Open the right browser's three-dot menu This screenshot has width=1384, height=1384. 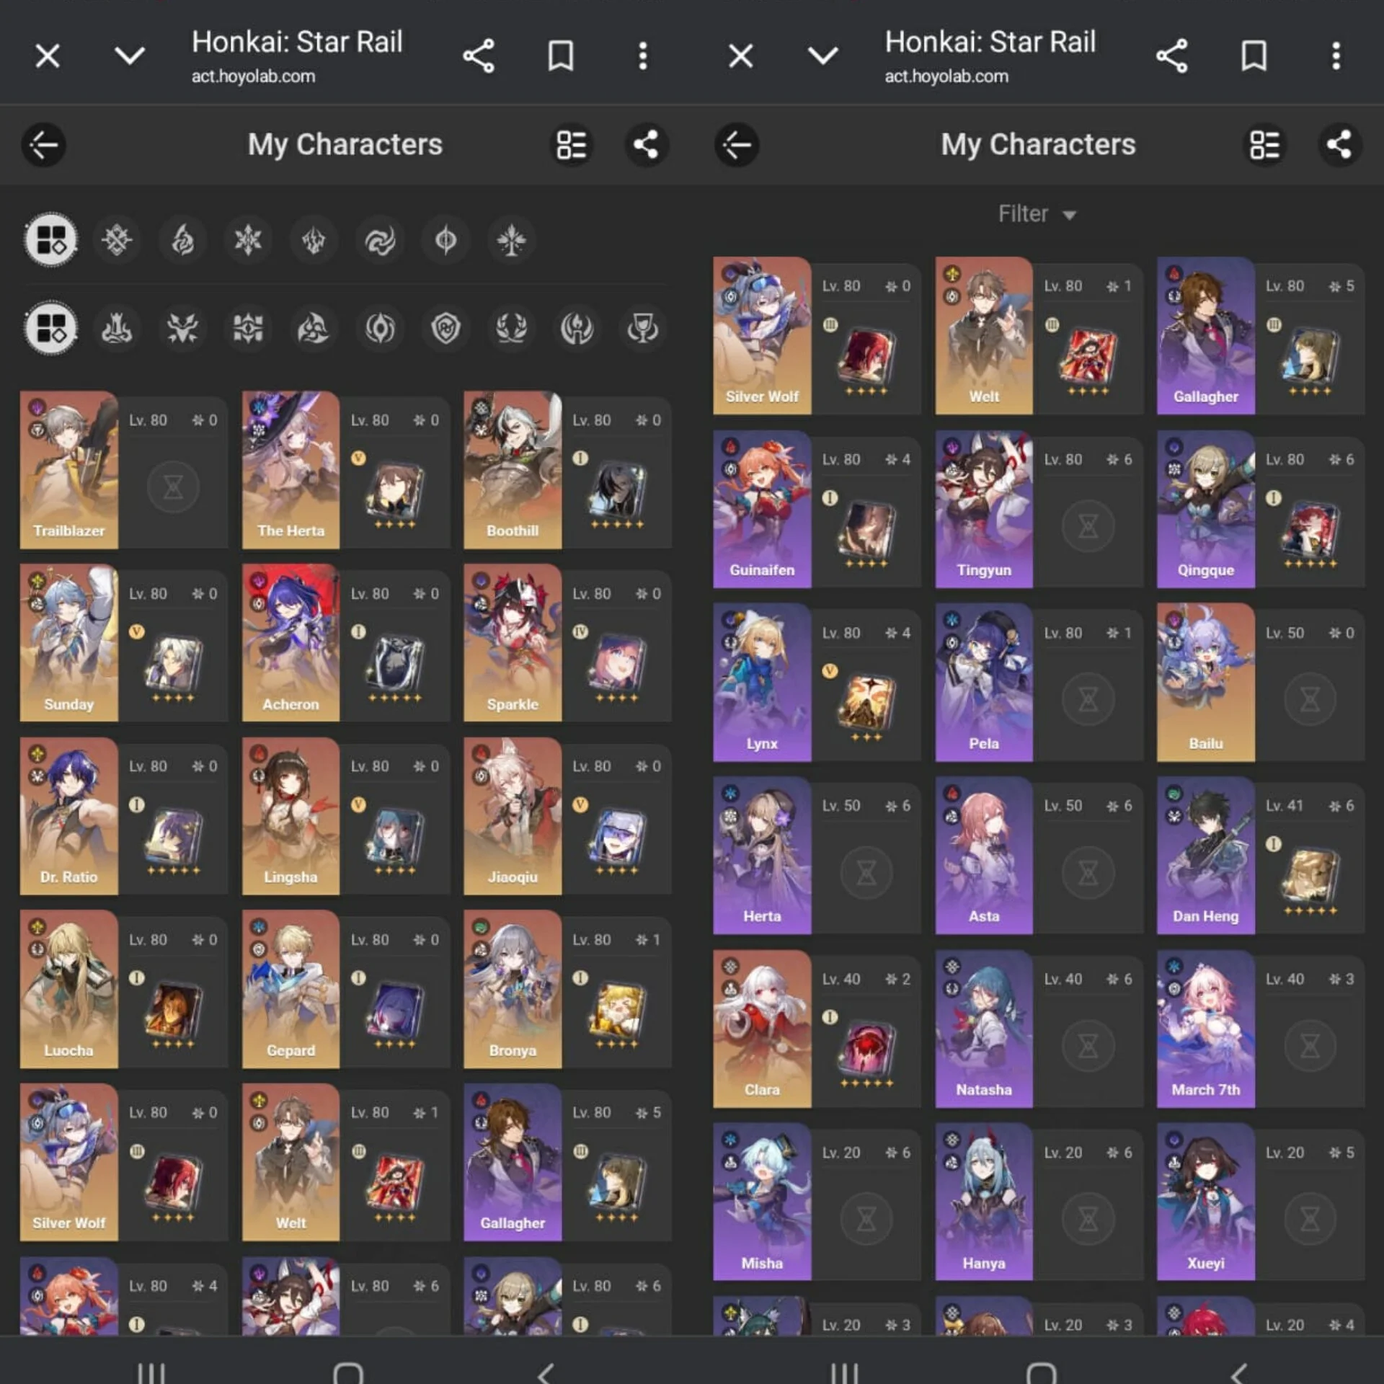(1336, 56)
